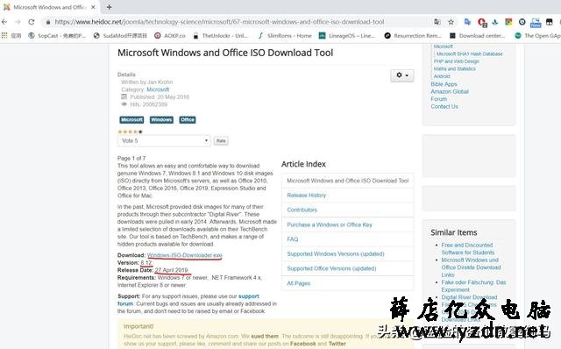Open All Pages in Article Index

pyautogui.click(x=298, y=283)
